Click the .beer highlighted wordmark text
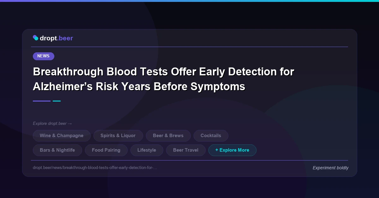This screenshot has height=198, width=379. 65,38
